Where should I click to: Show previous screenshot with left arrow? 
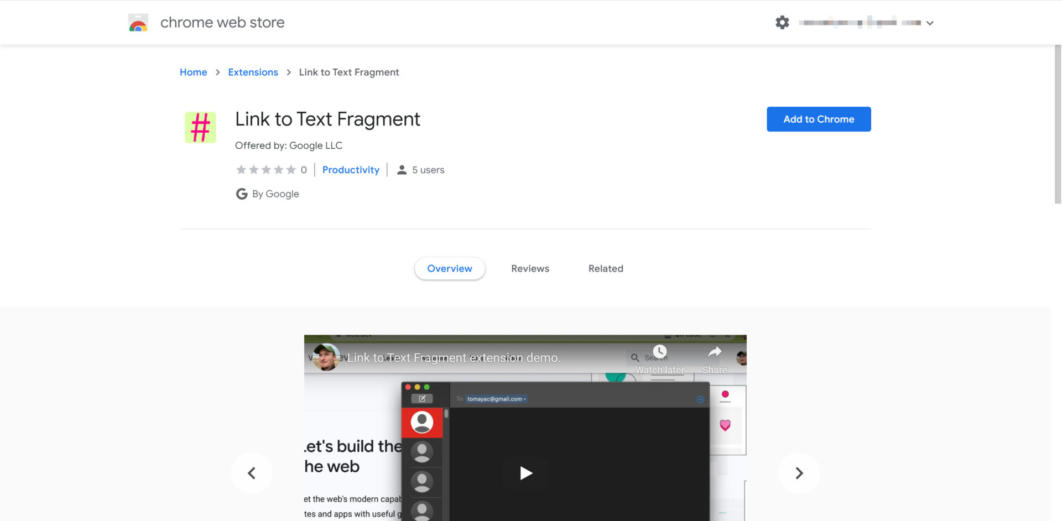(252, 473)
